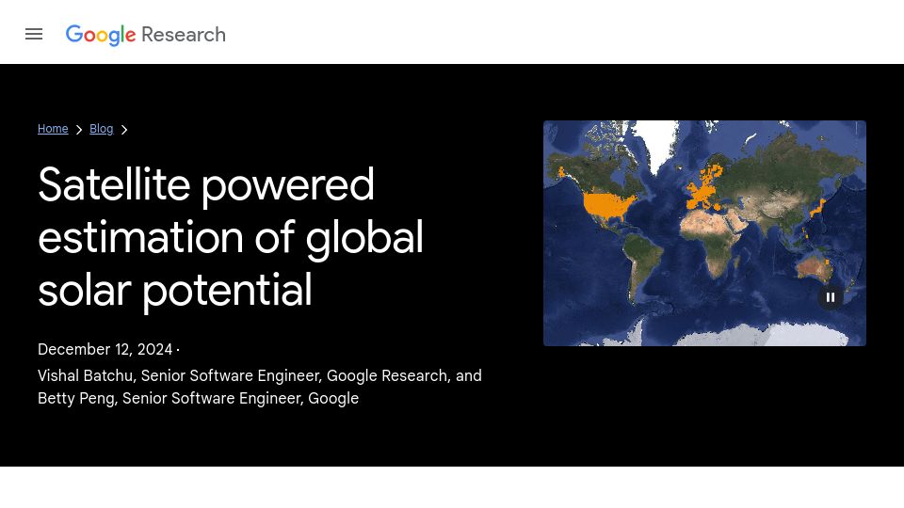Click the chevron after the Blog breadcrumb
This screenshot has width=904, height=508.
tap(124, 130)
